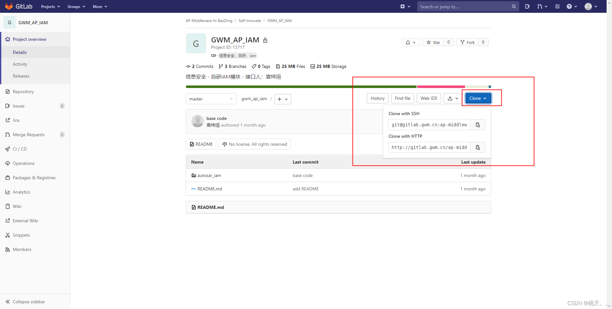Image resolution: width=612 pixels, height=309 pixels.
Task: Open History of the repository
Action: [x=378, y=98]
